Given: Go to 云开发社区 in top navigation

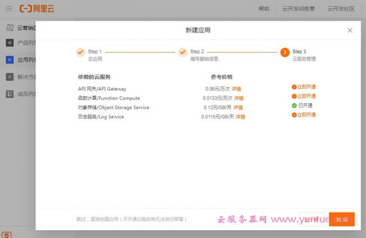Looking at the screenshot, I should coord(342,9).
